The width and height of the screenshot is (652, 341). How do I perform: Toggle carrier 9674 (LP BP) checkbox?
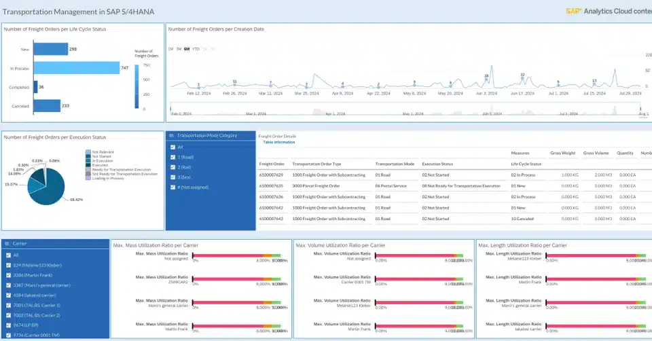click(x=8, y=325)
